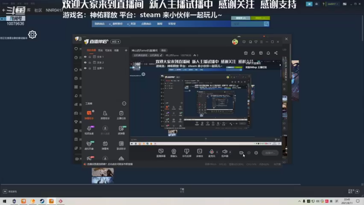
Task: Open the 弹幕秀 tool
Action: point(105,145)
